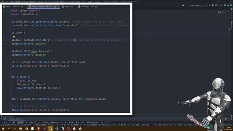Open the demo-github.py editor tab

[89, 7]
